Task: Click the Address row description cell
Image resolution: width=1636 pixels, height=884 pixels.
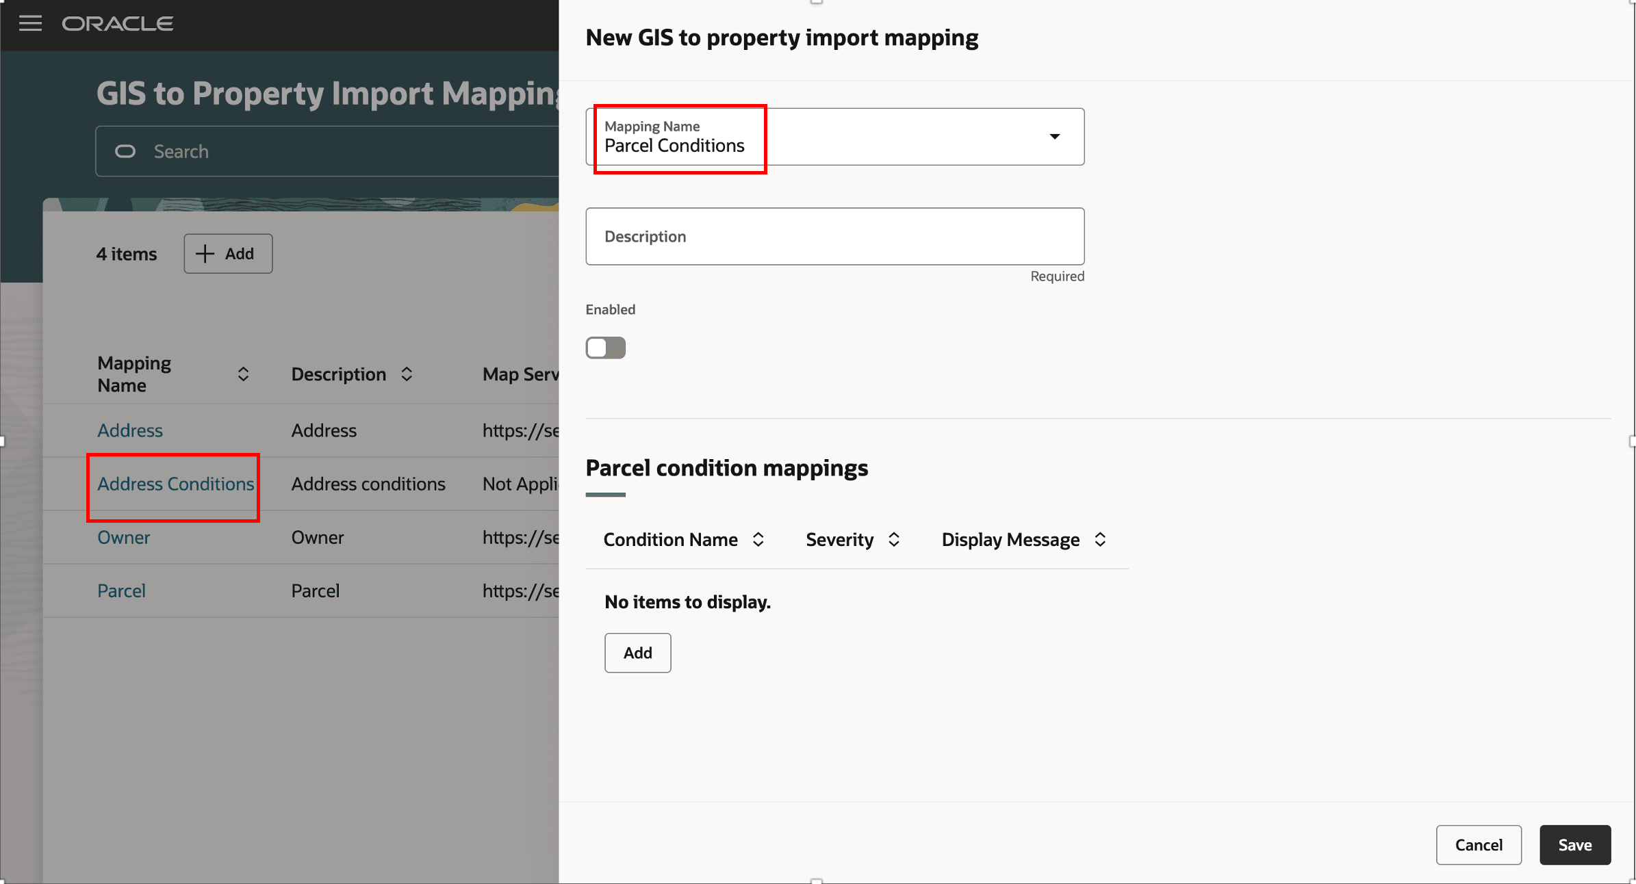Action: (324, 430)
